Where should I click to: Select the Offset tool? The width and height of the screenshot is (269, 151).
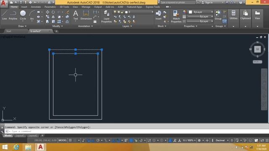pos(67,21)
